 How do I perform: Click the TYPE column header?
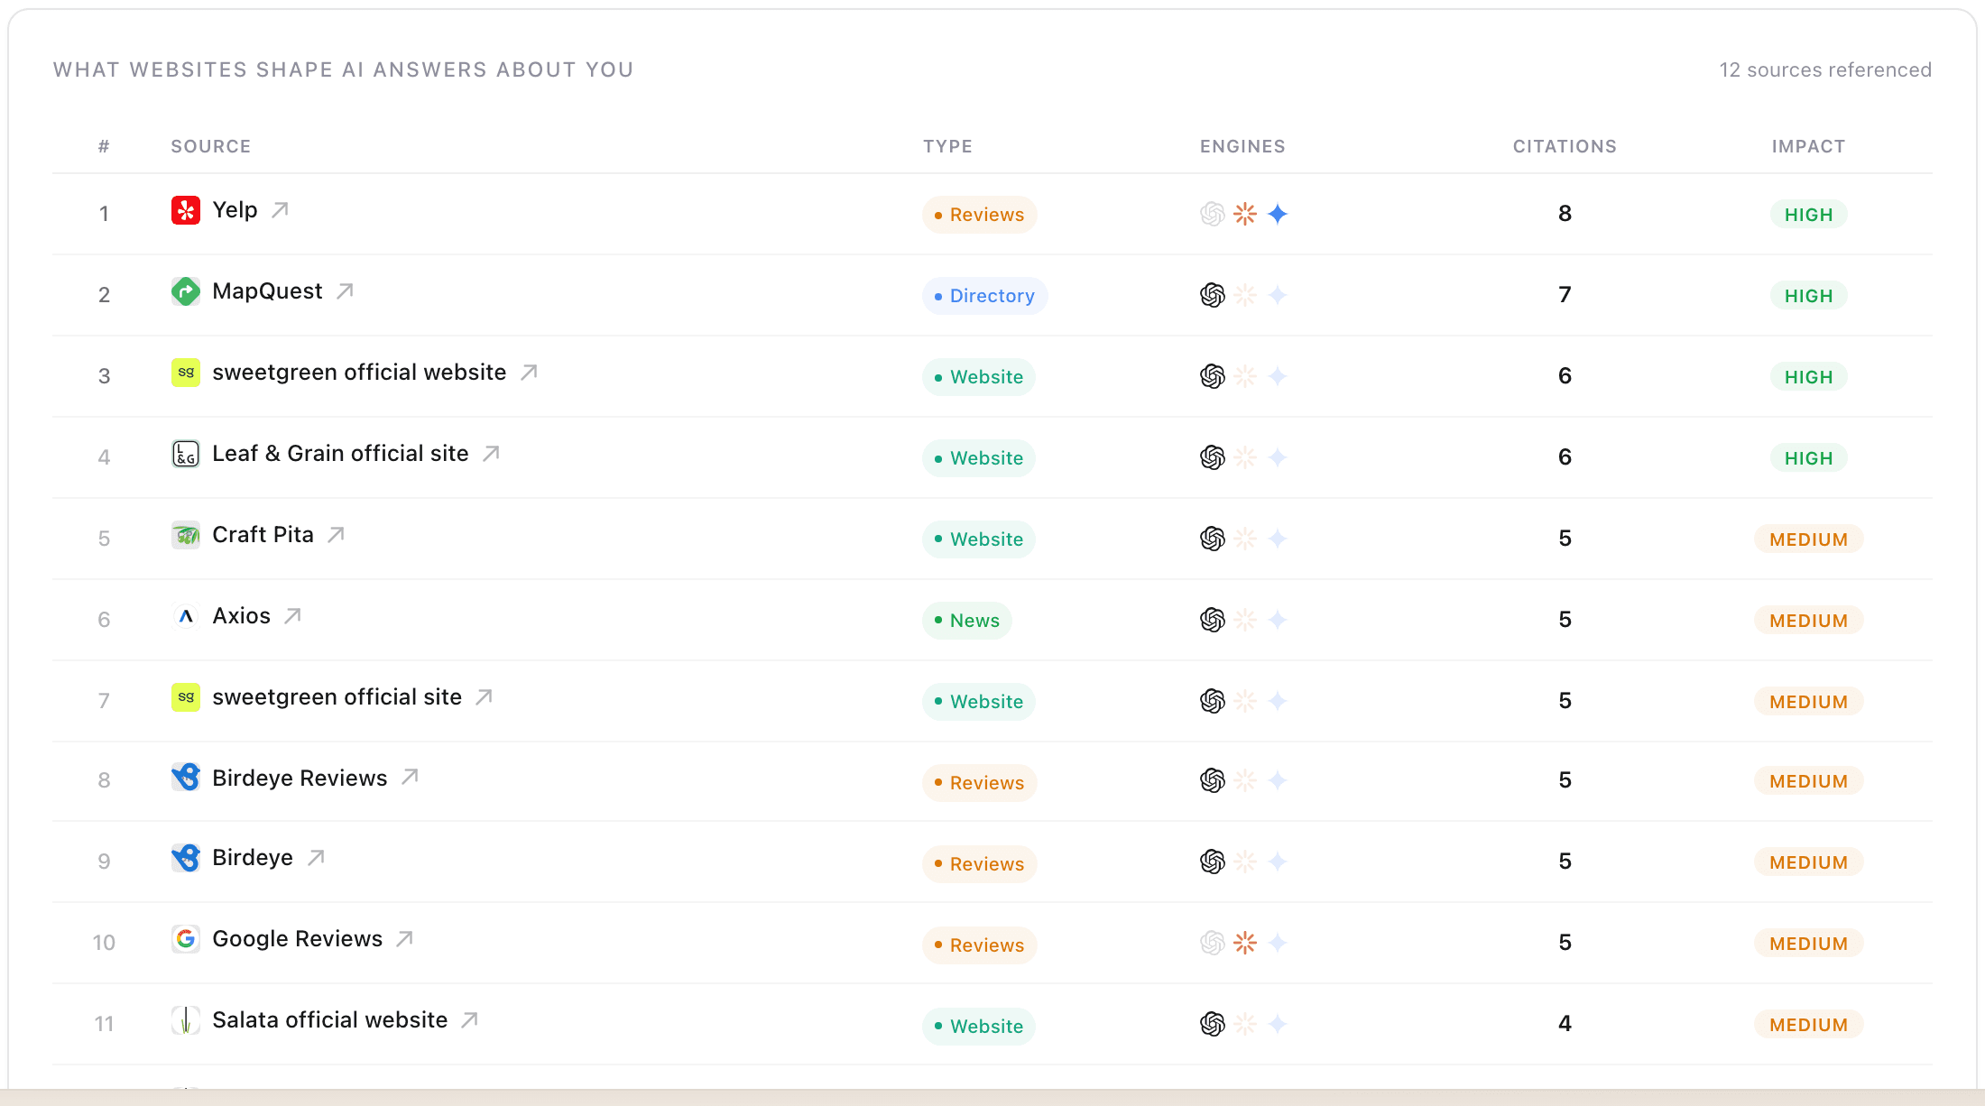(x=947, y=146)
